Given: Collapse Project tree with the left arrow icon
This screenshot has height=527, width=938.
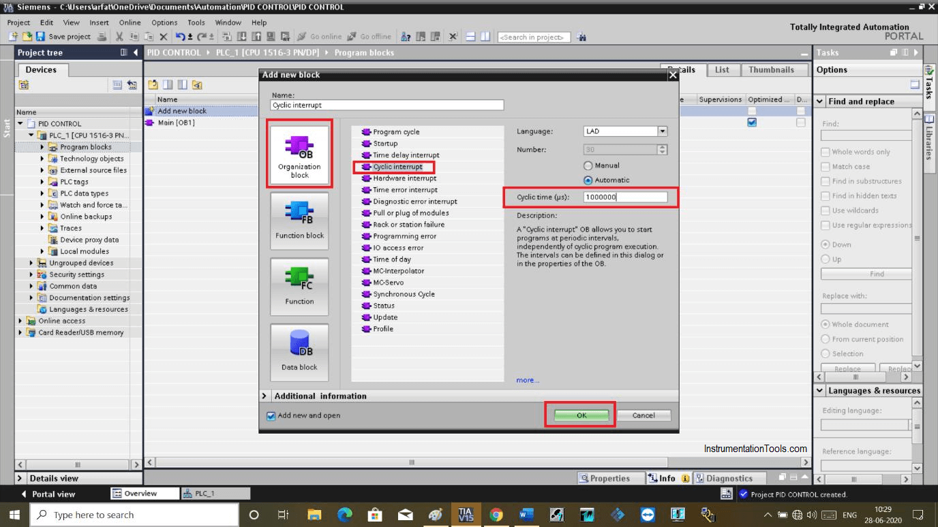Looking at the screenshot, I should click(136, 52).
